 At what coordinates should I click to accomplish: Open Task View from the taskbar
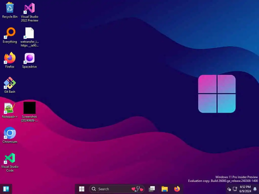point(152,189)
